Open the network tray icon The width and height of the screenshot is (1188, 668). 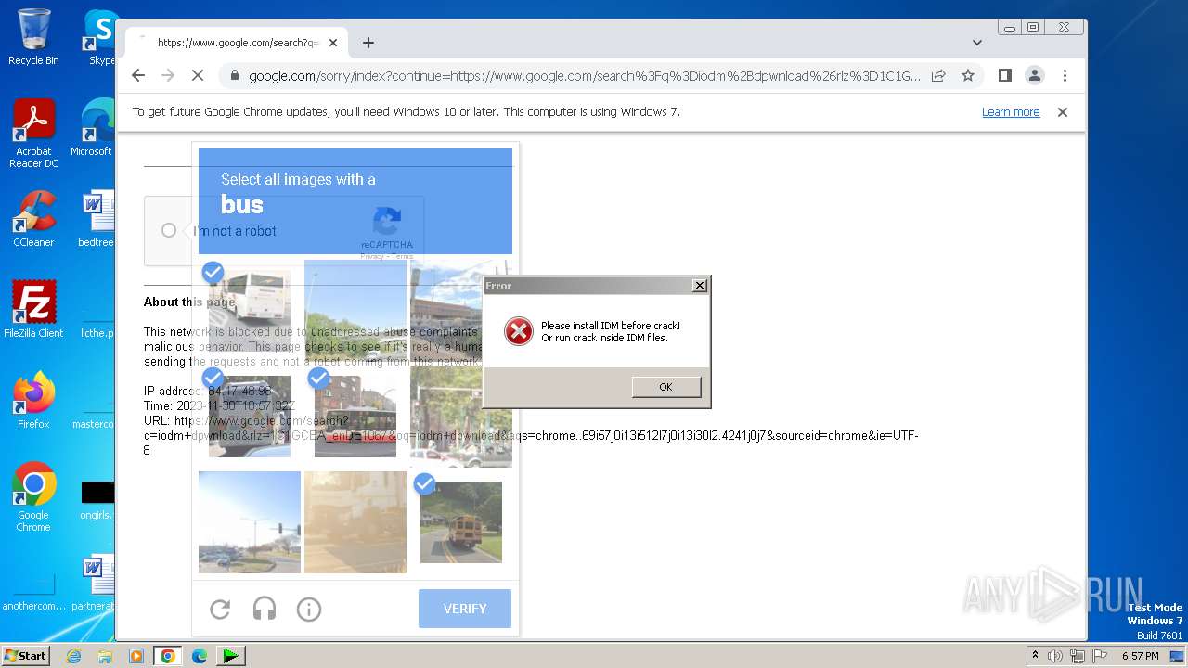(x=1077, y=656)
